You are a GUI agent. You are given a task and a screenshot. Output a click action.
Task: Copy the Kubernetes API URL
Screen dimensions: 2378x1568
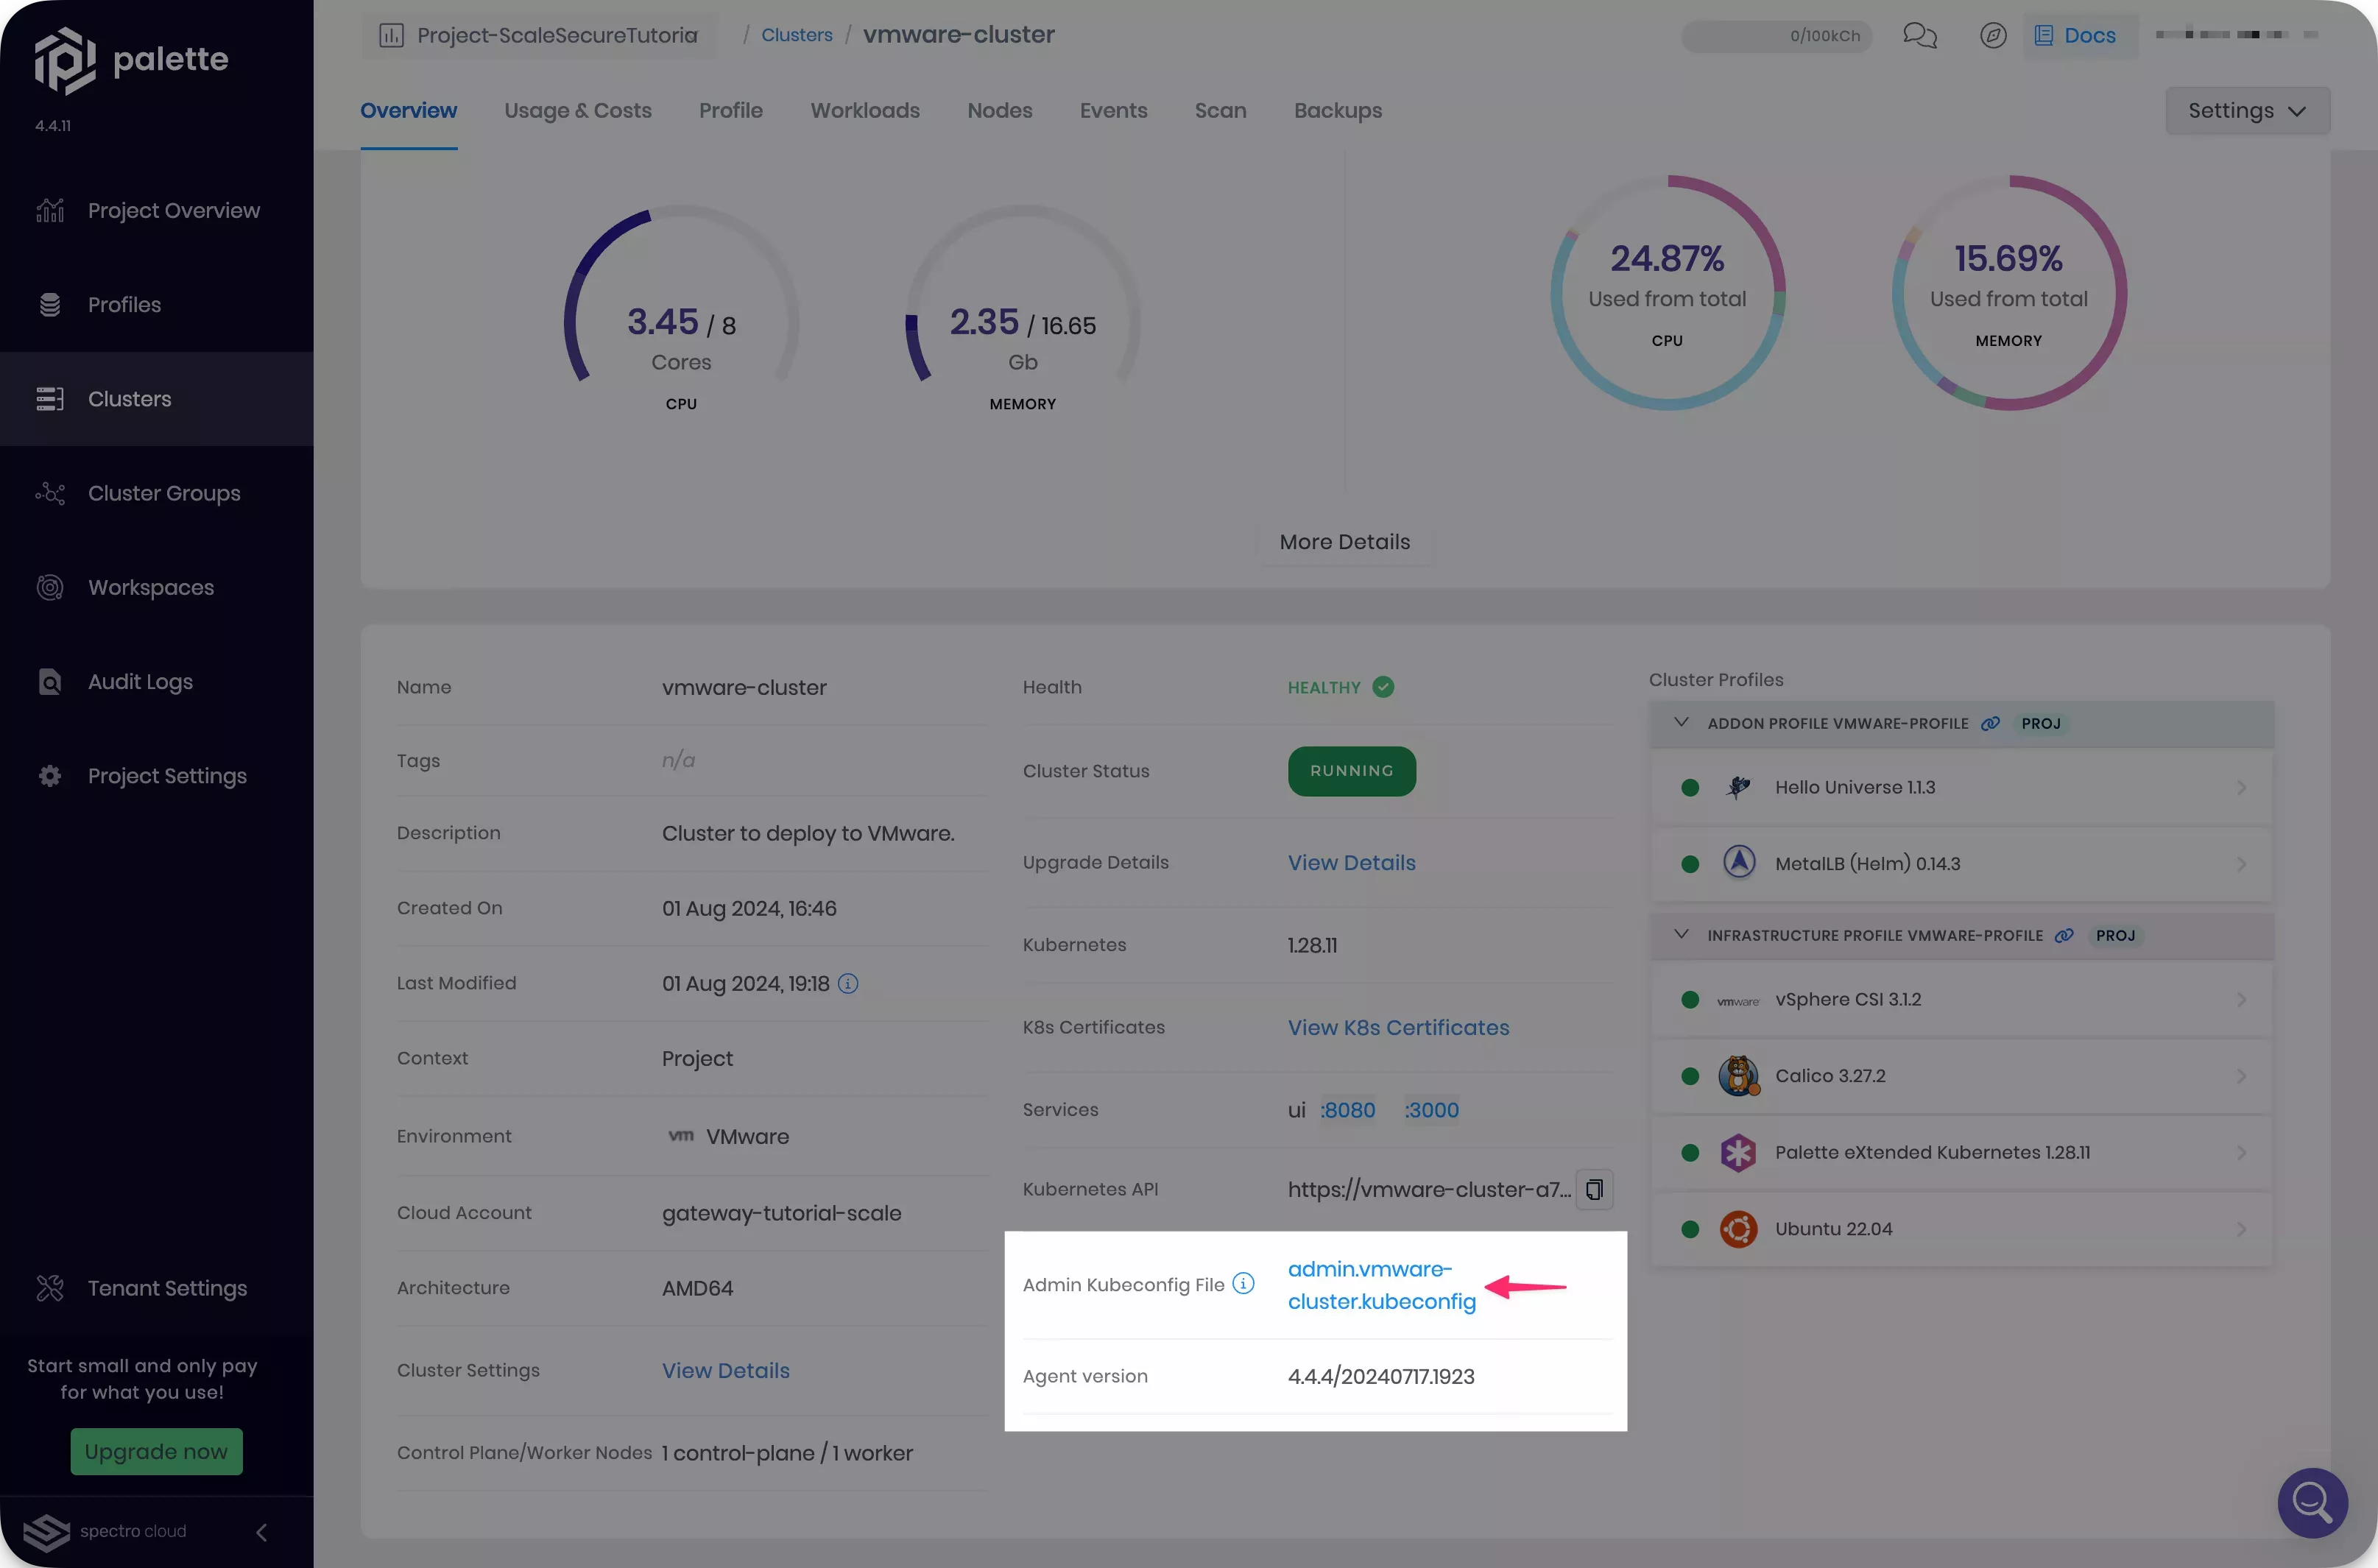pos(1594,1189)
